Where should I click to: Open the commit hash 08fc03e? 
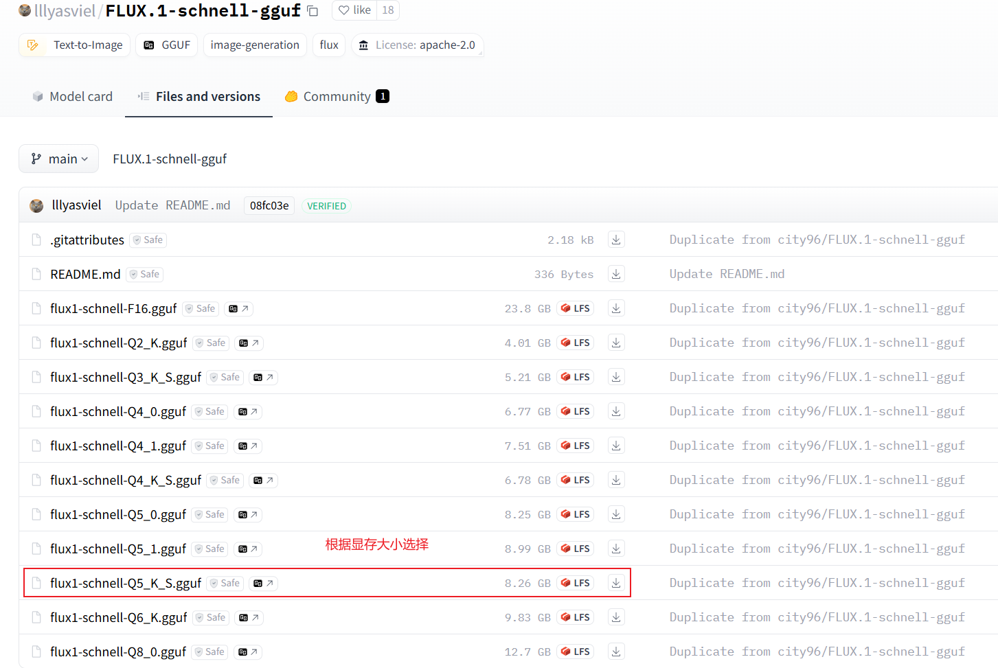tap(269, 206)
